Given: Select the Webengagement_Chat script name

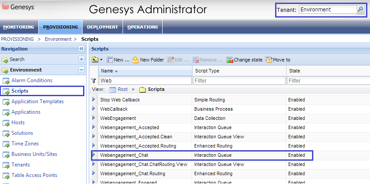Looking at the screenshot, I should tap(124, 155).
